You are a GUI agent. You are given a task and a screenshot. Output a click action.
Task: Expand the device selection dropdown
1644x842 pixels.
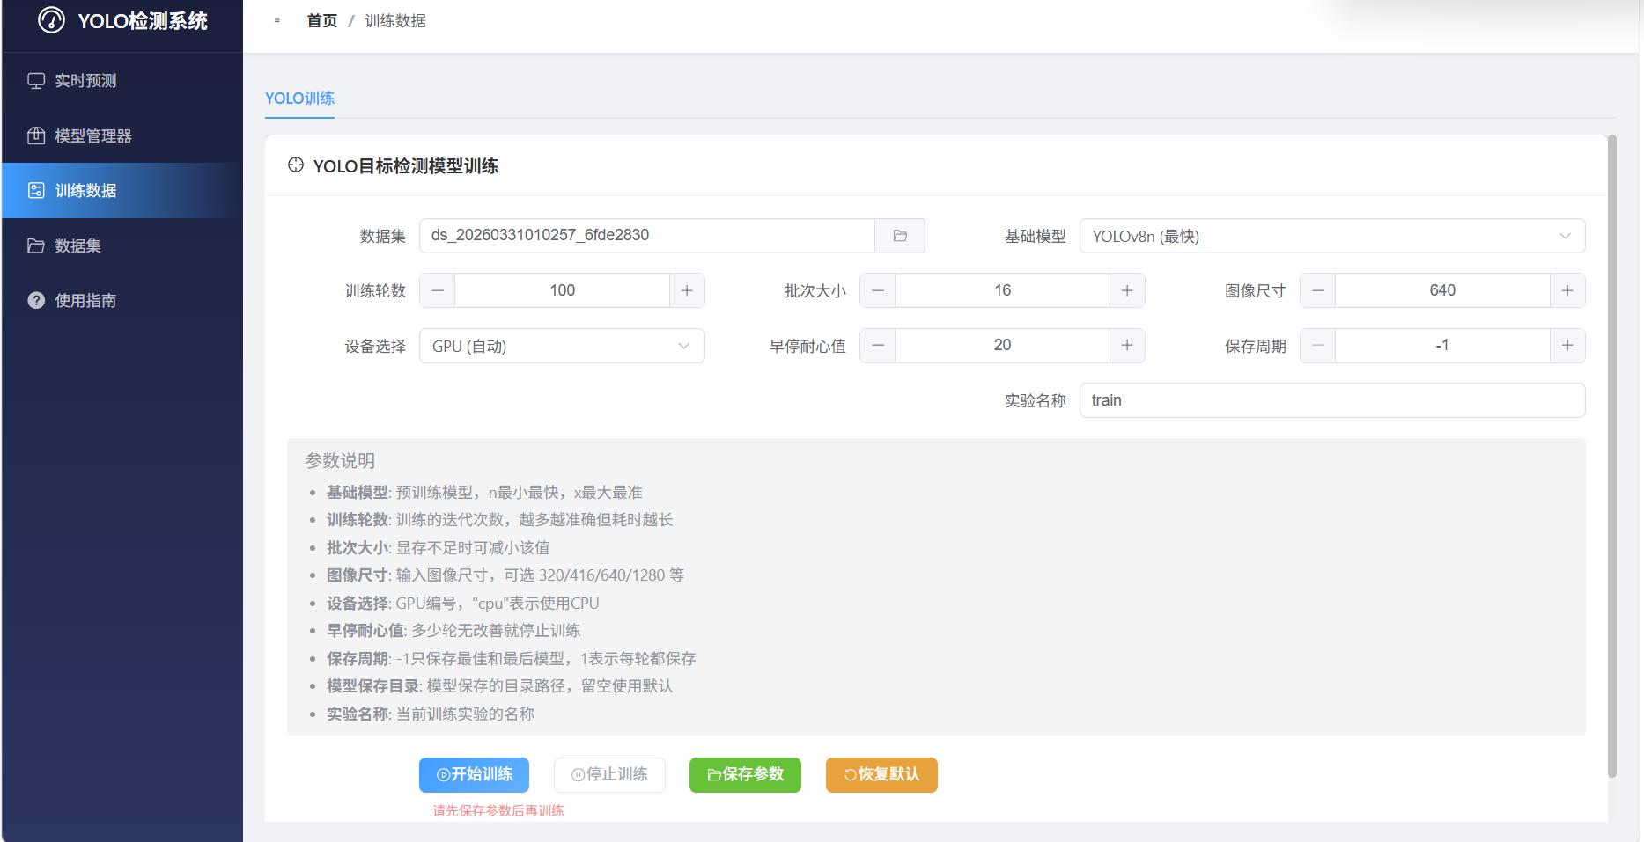coord(562,346)
